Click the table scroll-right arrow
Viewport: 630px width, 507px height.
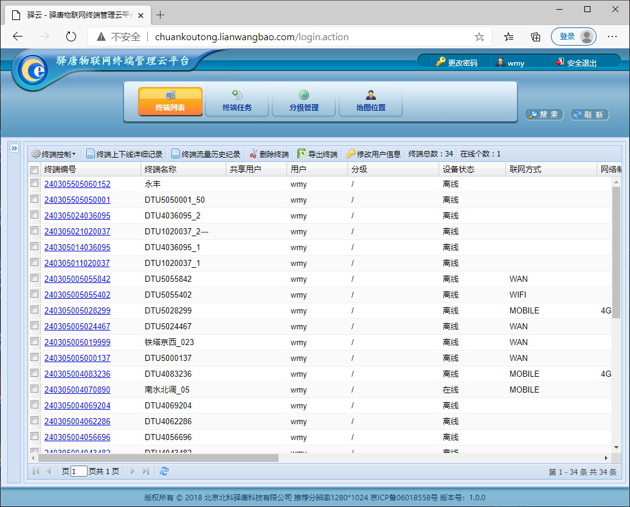point(606,458)
